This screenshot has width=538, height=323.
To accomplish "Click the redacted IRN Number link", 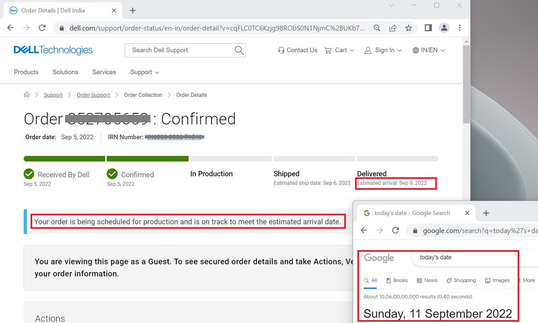I will tap(175, 137).
